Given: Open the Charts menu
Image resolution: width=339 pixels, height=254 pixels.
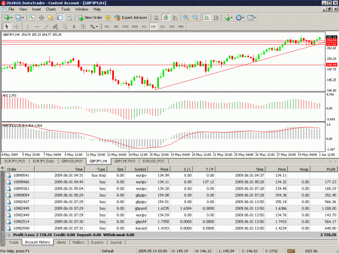Looking at the screenshot, I should (51, 9).
